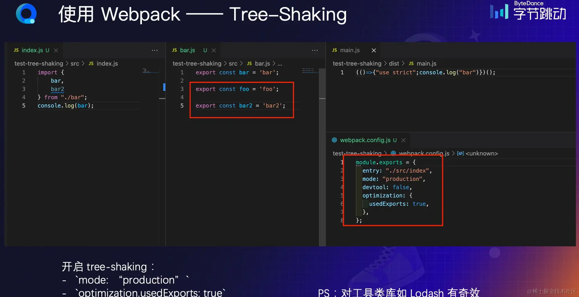Click the 'optimization: {' line
579x297 pixels.
click(x=388, y=195)
